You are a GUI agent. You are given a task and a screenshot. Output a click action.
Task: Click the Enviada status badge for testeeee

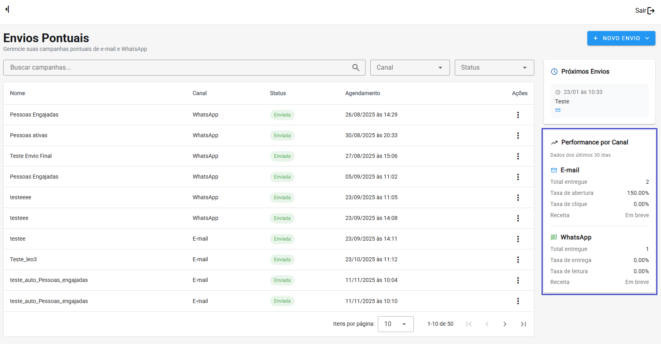pos(282,198)
